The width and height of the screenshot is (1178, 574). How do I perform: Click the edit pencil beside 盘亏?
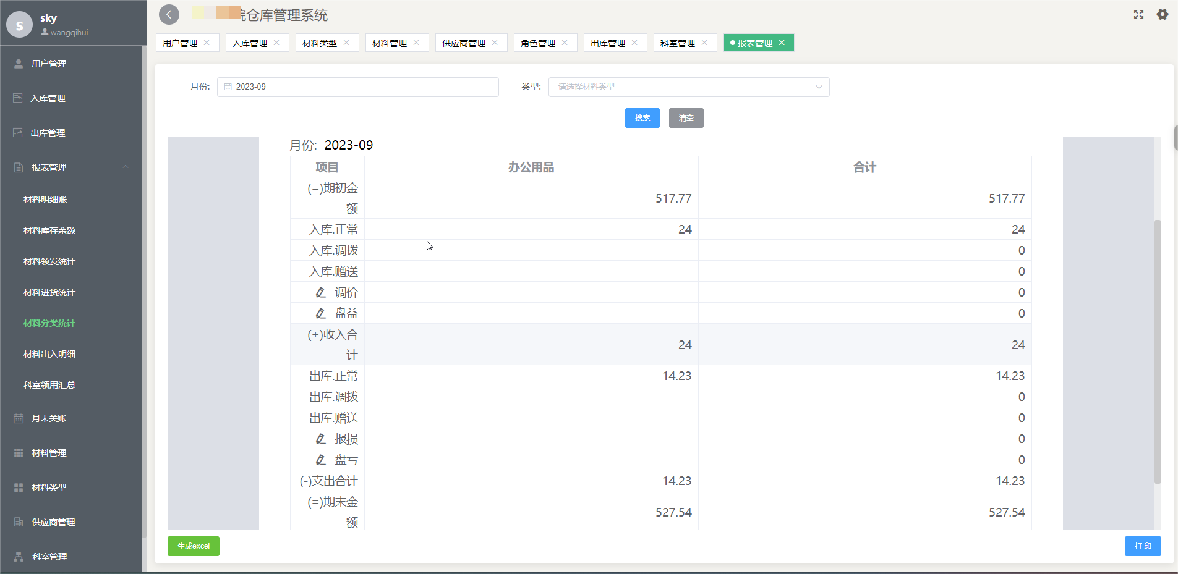(320, 460)
